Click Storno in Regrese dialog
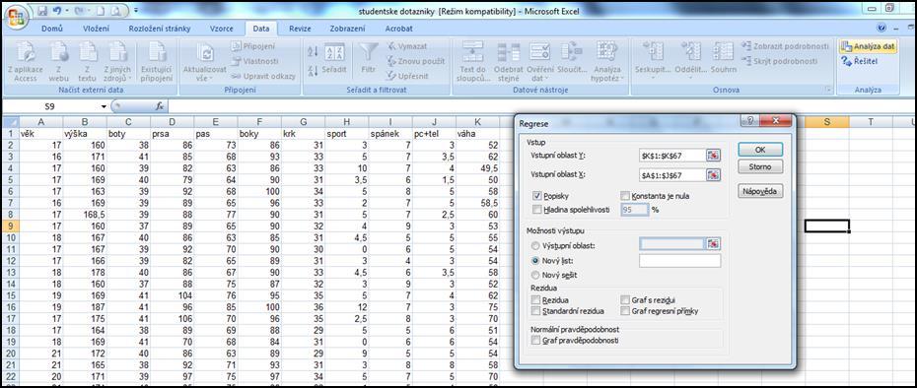The height and width of the screenshot is (388, 917). pyautogui.click(x=759, y=167)
